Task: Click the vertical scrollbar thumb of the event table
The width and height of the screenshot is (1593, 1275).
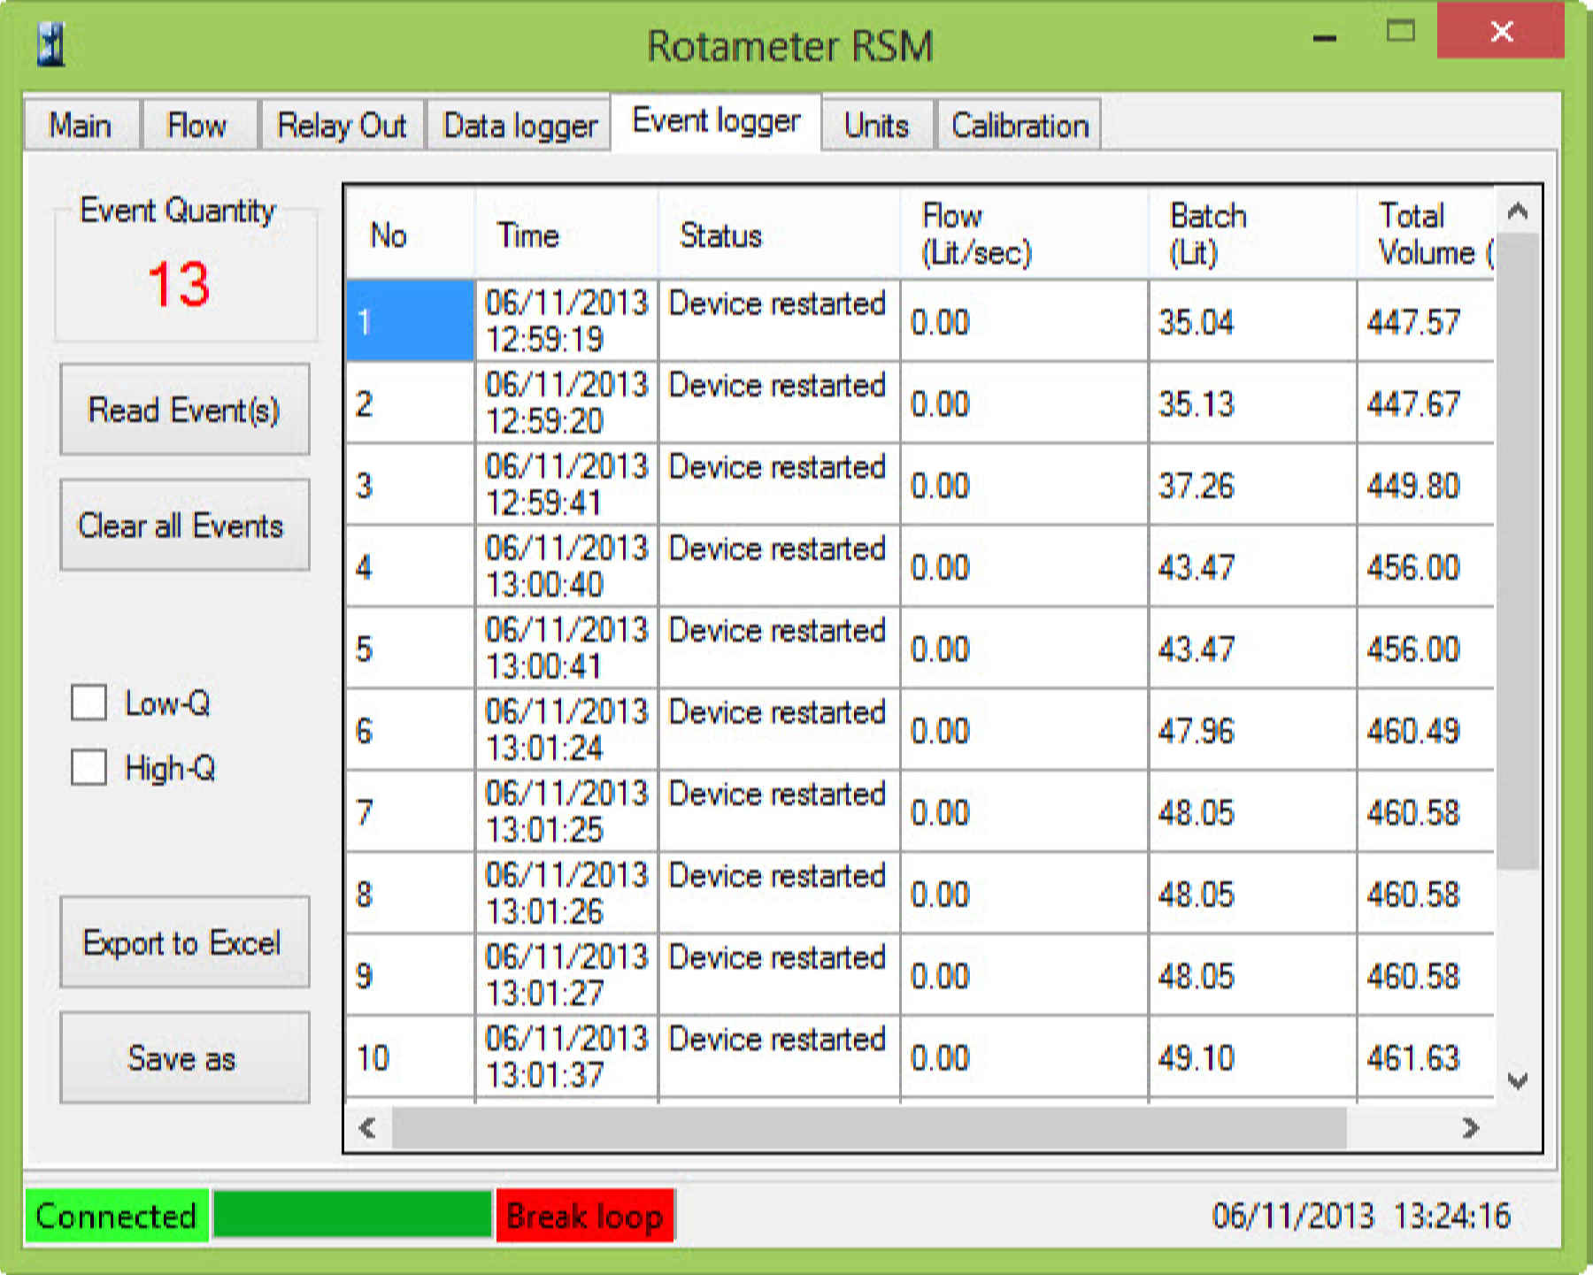Action: (1517, 549)
